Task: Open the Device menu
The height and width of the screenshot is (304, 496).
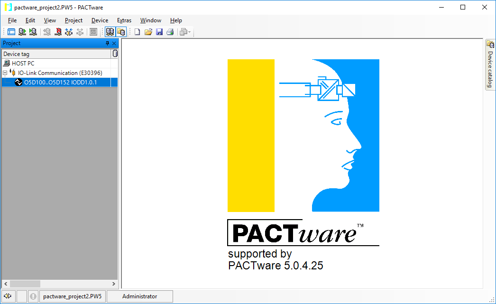Action: tap(100, 20)
